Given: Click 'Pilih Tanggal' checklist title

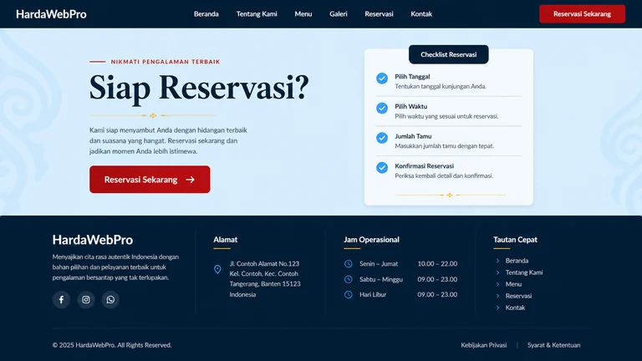Looking at the screenshot, I should click(x=412, y=77).
